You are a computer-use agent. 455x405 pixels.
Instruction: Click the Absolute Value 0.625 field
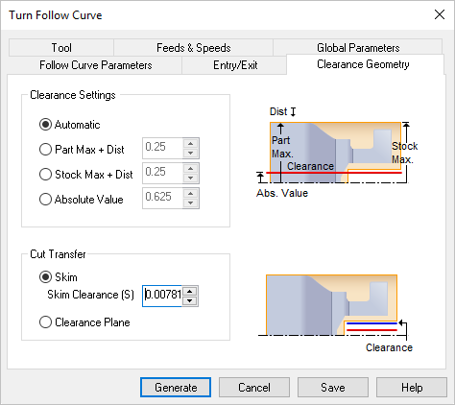162,198
